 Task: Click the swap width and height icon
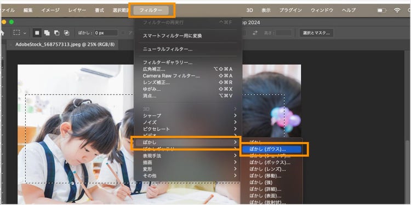point(255,33)
